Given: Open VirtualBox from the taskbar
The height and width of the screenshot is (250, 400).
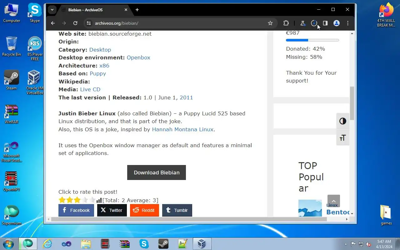Looking at the screenshot, I should coord(202,244).
